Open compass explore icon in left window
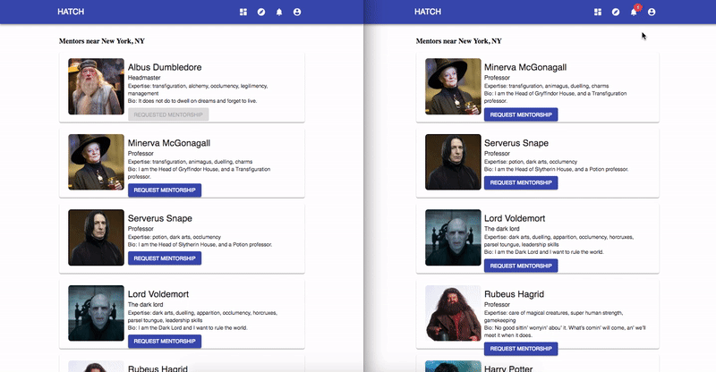The width and height of the screenshot is (716, 372). [x=261, y=12]
